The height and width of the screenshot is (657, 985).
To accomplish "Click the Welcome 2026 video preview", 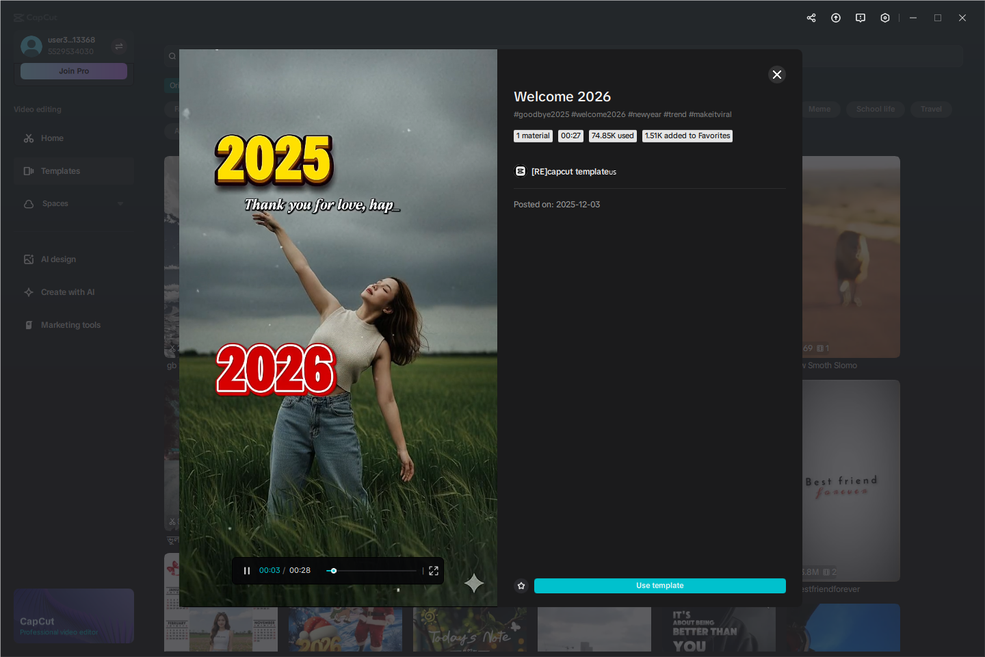I will (x=338, y=328).
